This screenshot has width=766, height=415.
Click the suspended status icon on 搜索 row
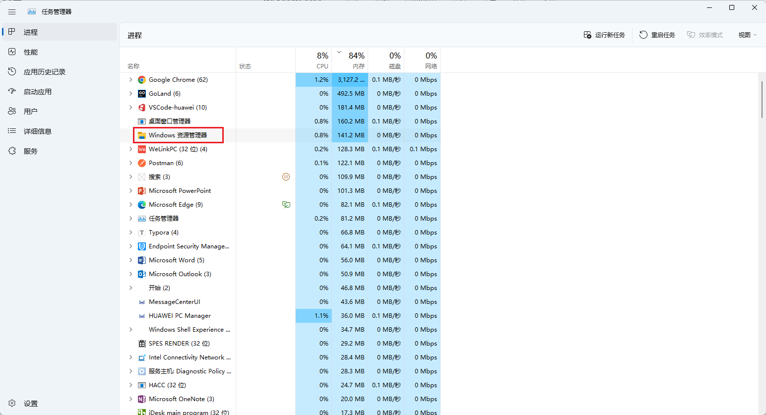[x=286, y=177]
